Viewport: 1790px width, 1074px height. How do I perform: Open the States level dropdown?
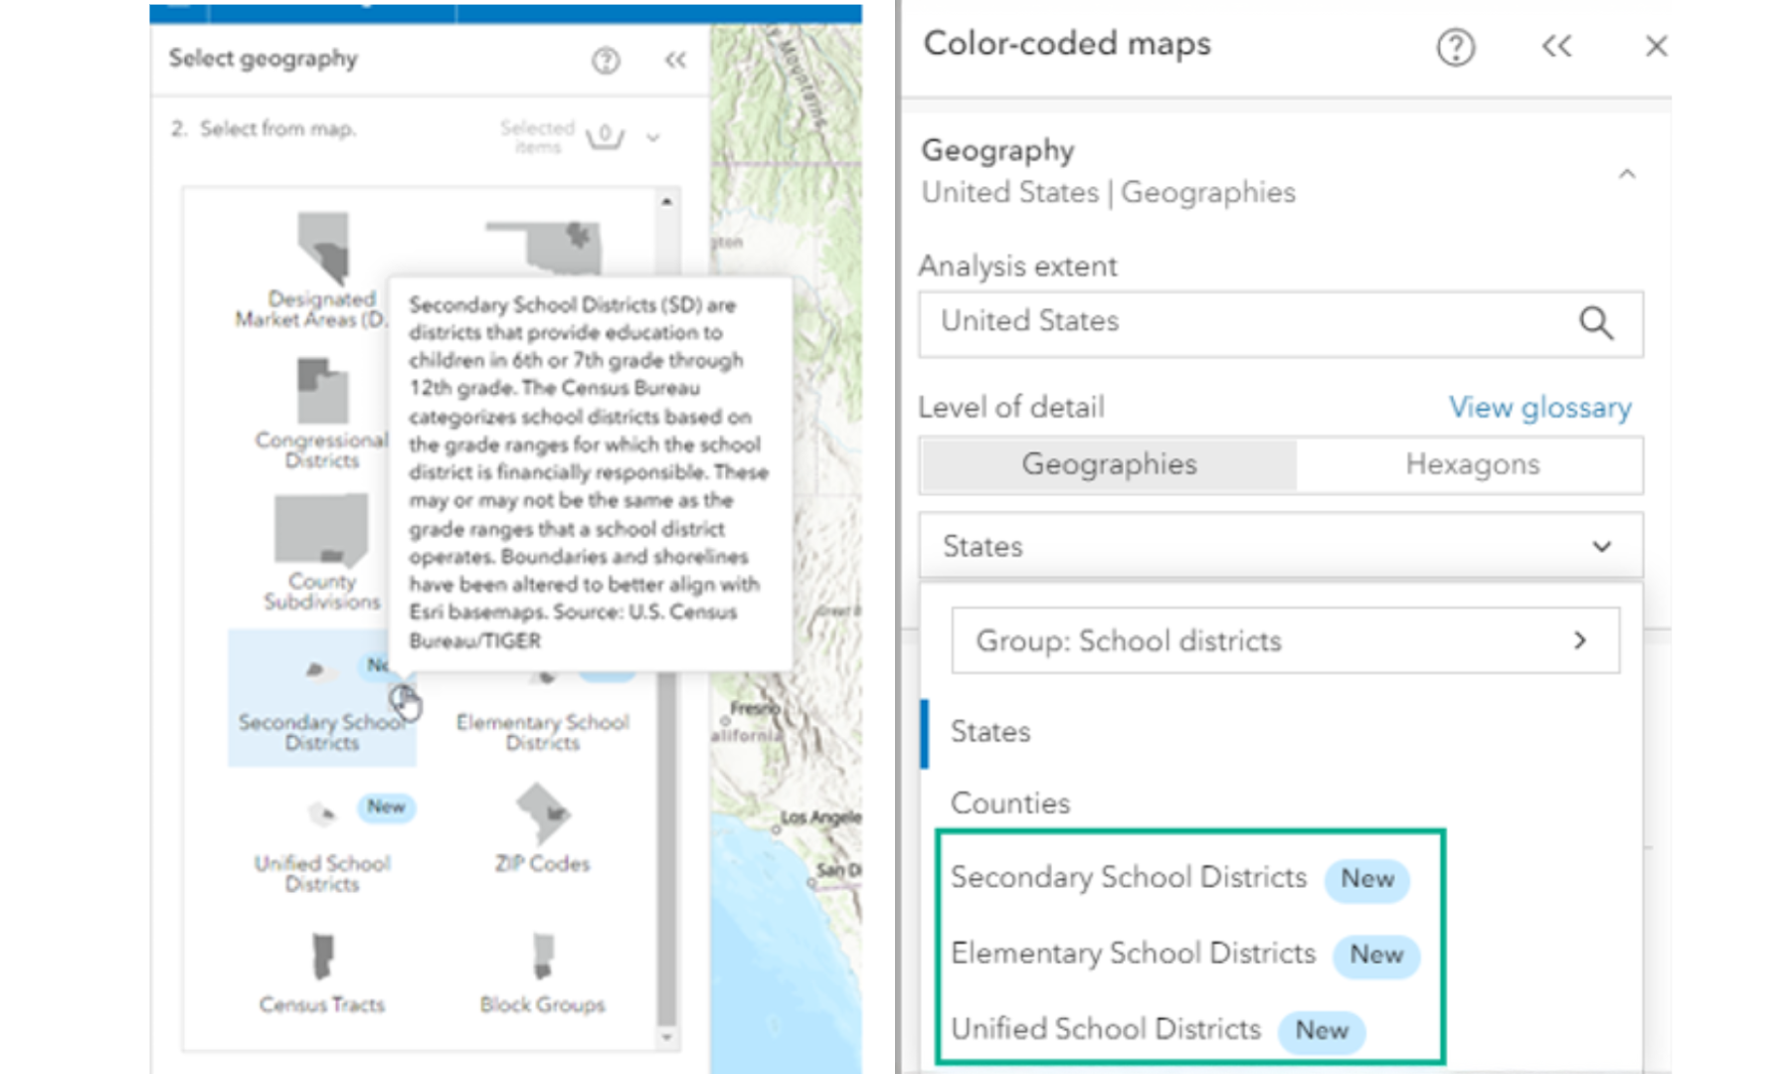pyautogui.click(x=1280, y=546)
